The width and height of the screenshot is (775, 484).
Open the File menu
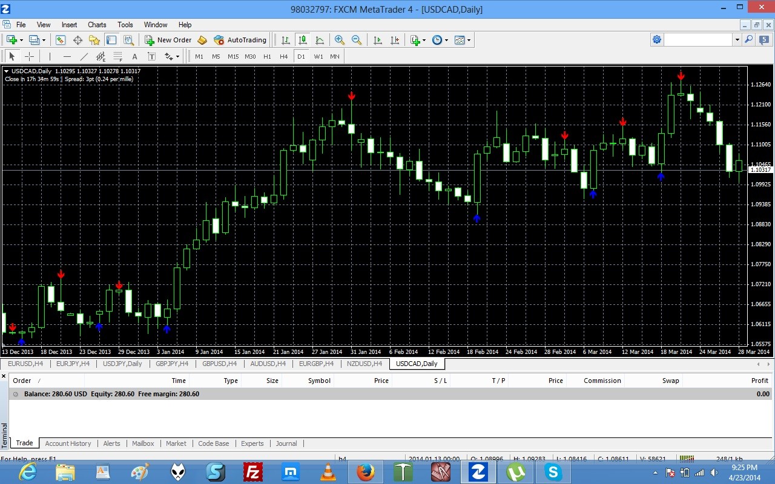coord(21,25)
